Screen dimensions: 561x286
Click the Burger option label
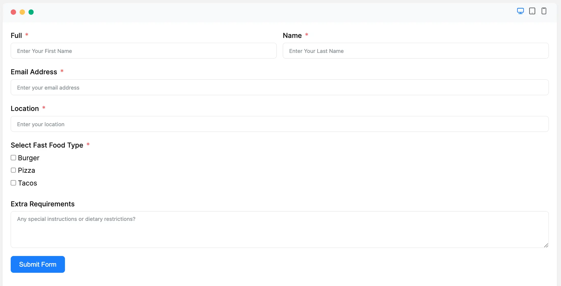pyautogui.click(x=29, y=158)
